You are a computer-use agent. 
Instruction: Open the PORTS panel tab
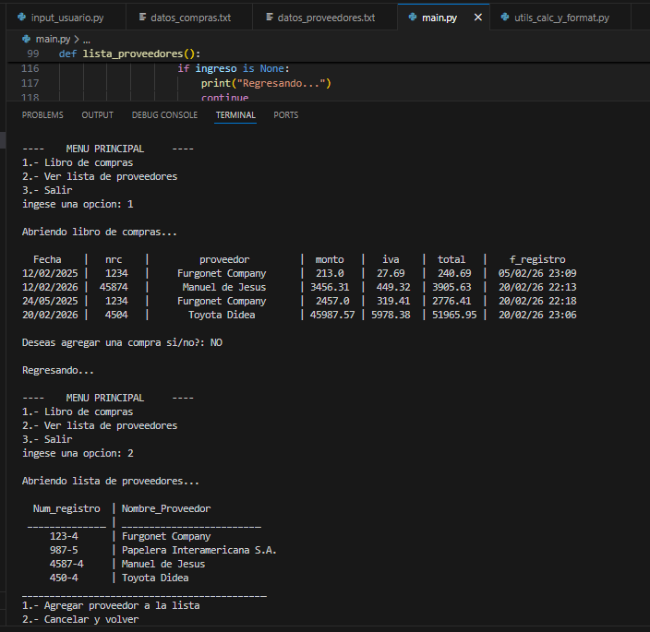[x=286, y=115]
